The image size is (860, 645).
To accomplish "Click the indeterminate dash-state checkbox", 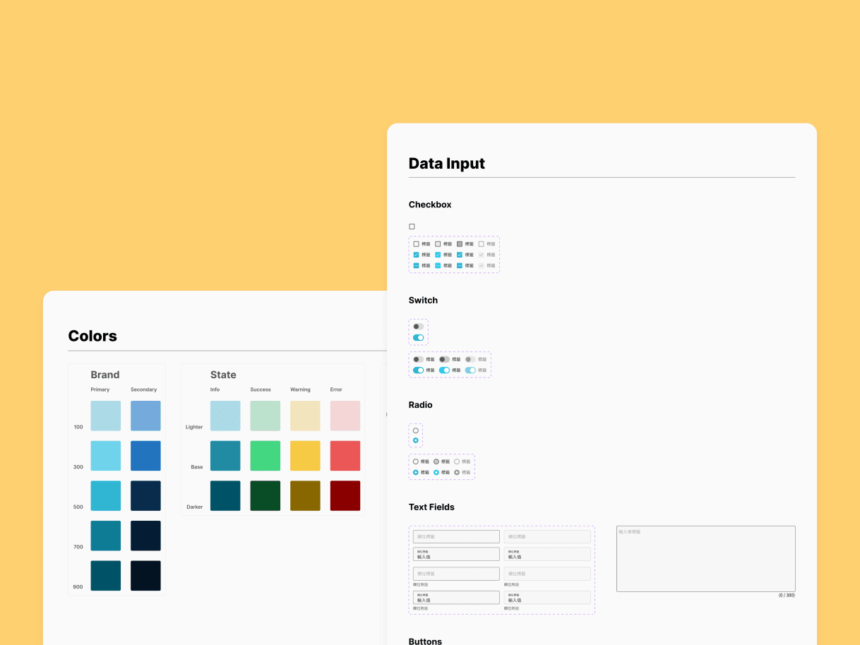I will coord(416,265).
